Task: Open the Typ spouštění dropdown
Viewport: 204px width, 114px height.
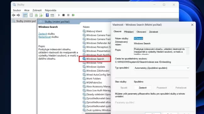Action: coord(162,68)
